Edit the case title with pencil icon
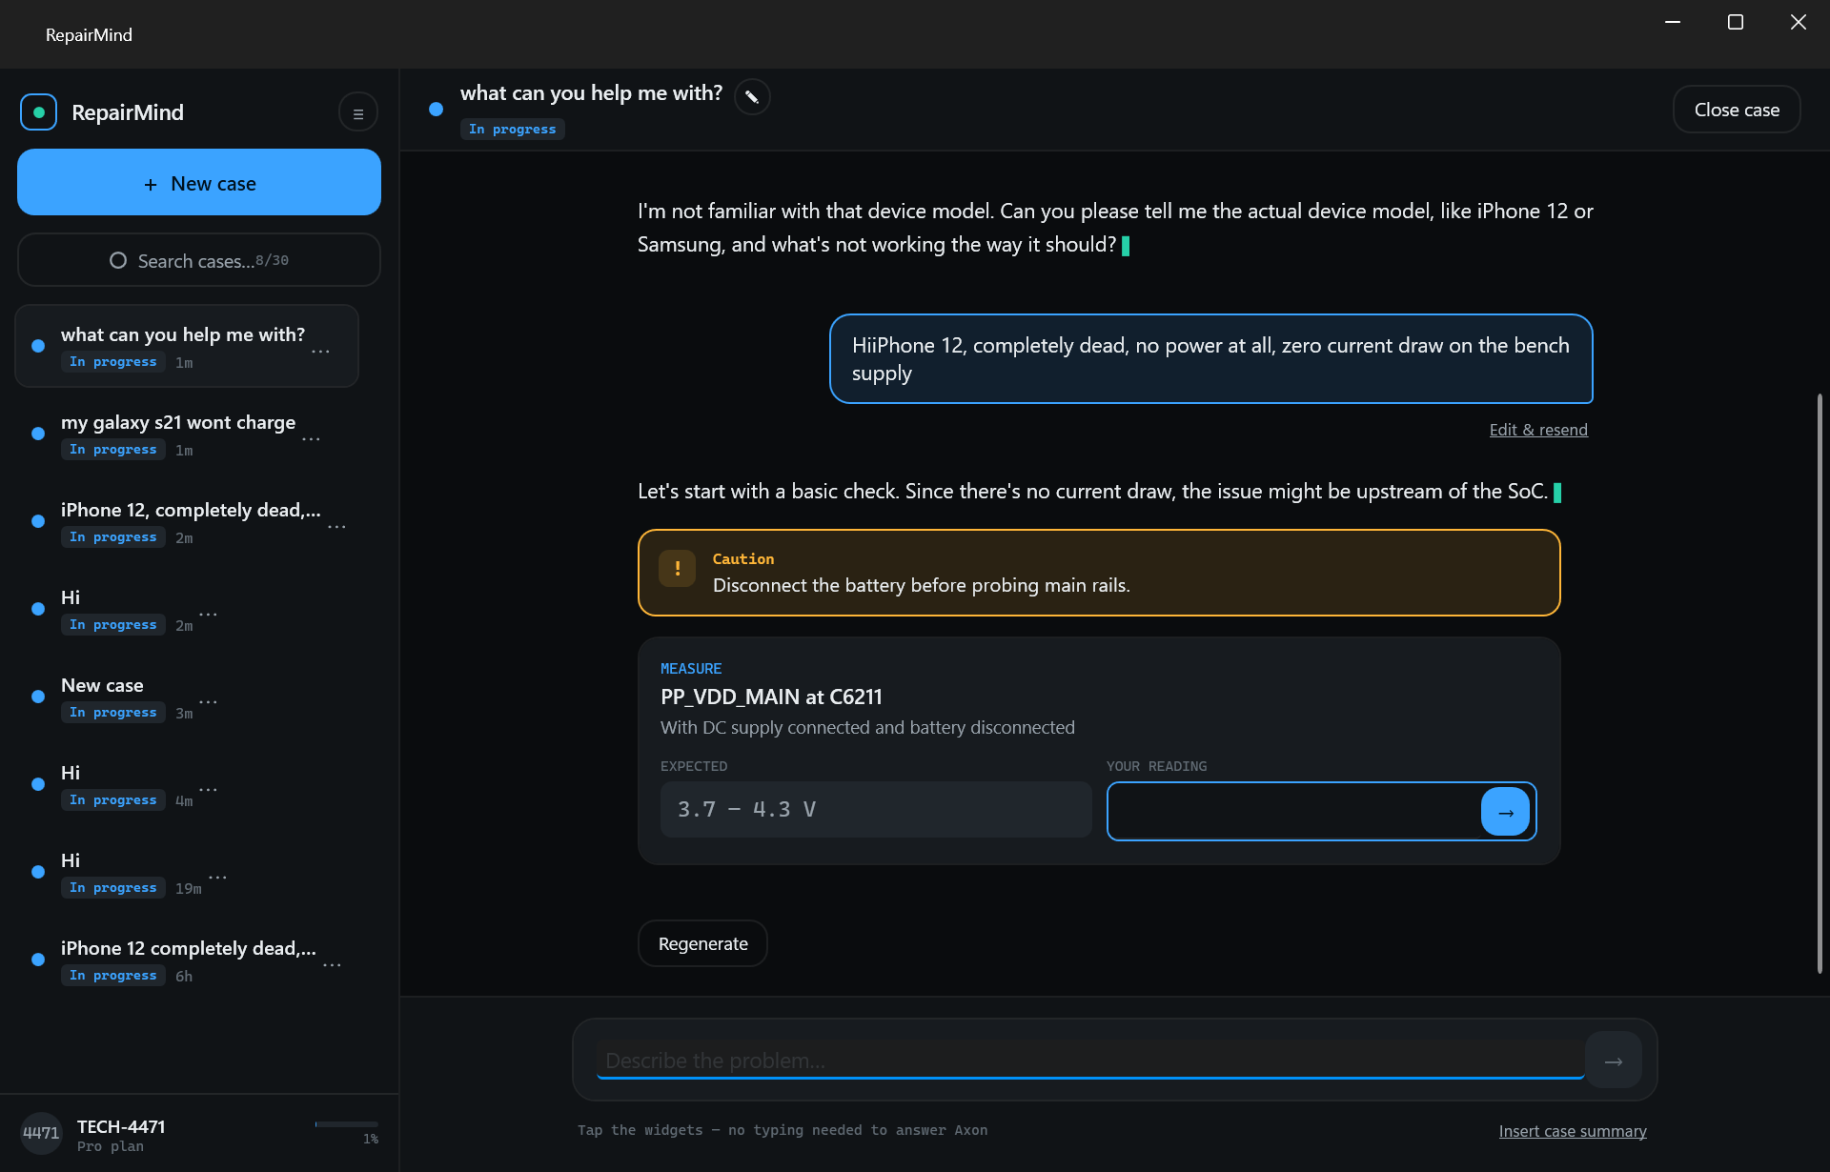1830x1172 pixels. (x=752, y=96)
